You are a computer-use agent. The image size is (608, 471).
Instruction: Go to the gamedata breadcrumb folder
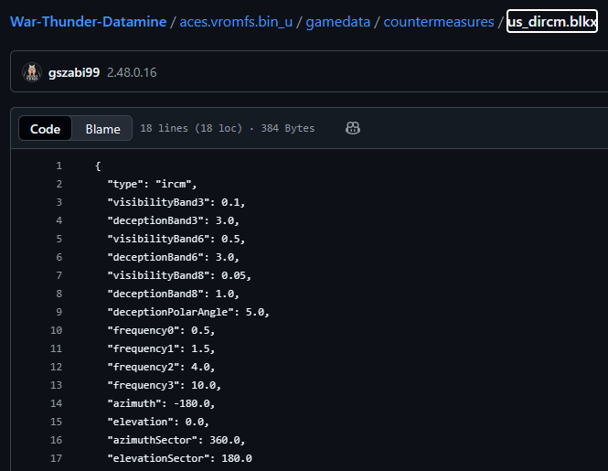point(338,22)
